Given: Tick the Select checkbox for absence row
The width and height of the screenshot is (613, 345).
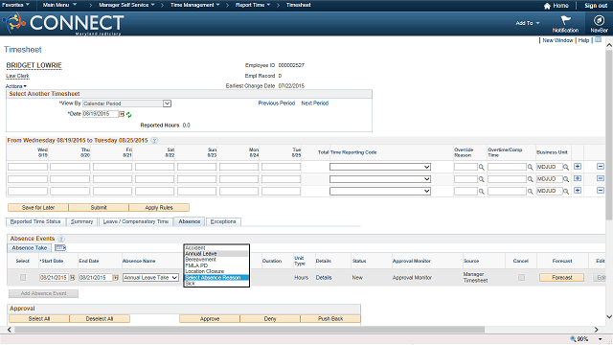Looking at the screenshot, I should point(23,277).
